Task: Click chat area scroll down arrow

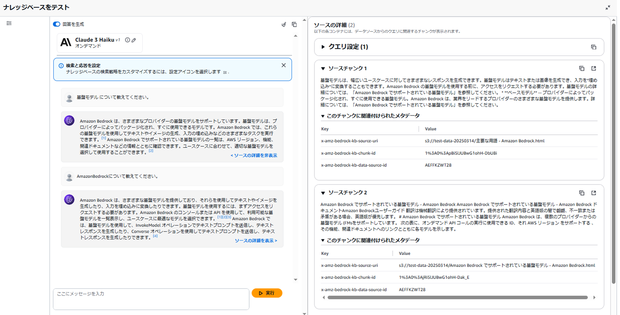Action: click(x=296, y=280)
